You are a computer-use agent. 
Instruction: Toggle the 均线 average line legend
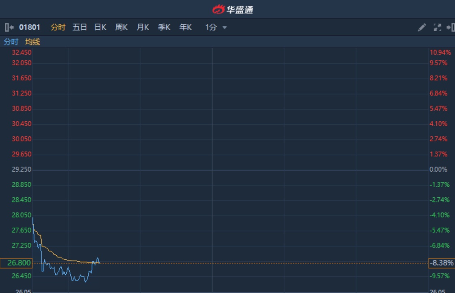click(33, 42)
